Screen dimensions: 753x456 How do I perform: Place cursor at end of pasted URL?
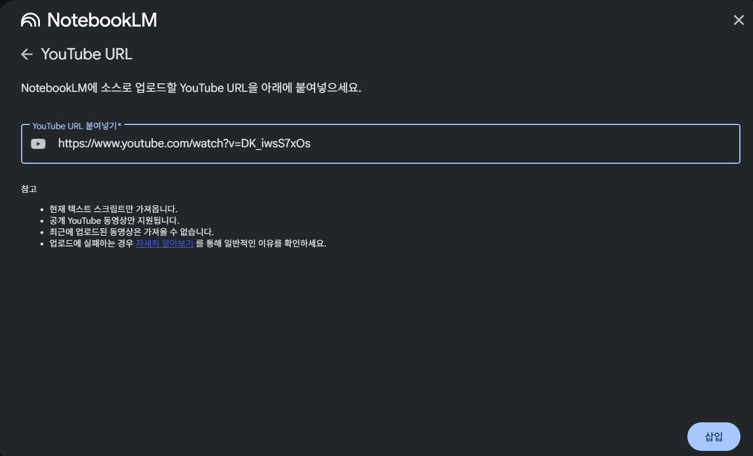[x=311, y=144]
